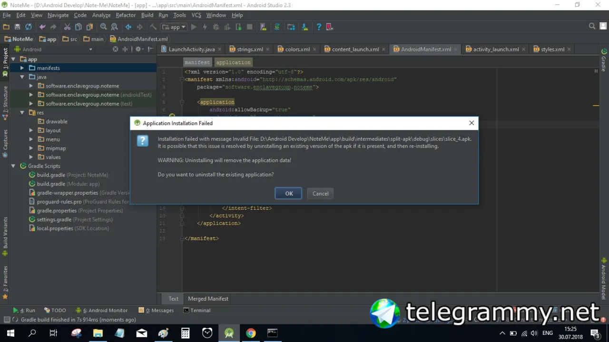Switch to the strings.xml tab
The width and height of the screenshot is (609, 342).
pos(246,49)
